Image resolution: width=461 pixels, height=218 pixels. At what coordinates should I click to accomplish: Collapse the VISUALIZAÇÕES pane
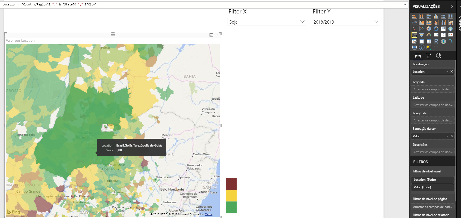(452, 6)
